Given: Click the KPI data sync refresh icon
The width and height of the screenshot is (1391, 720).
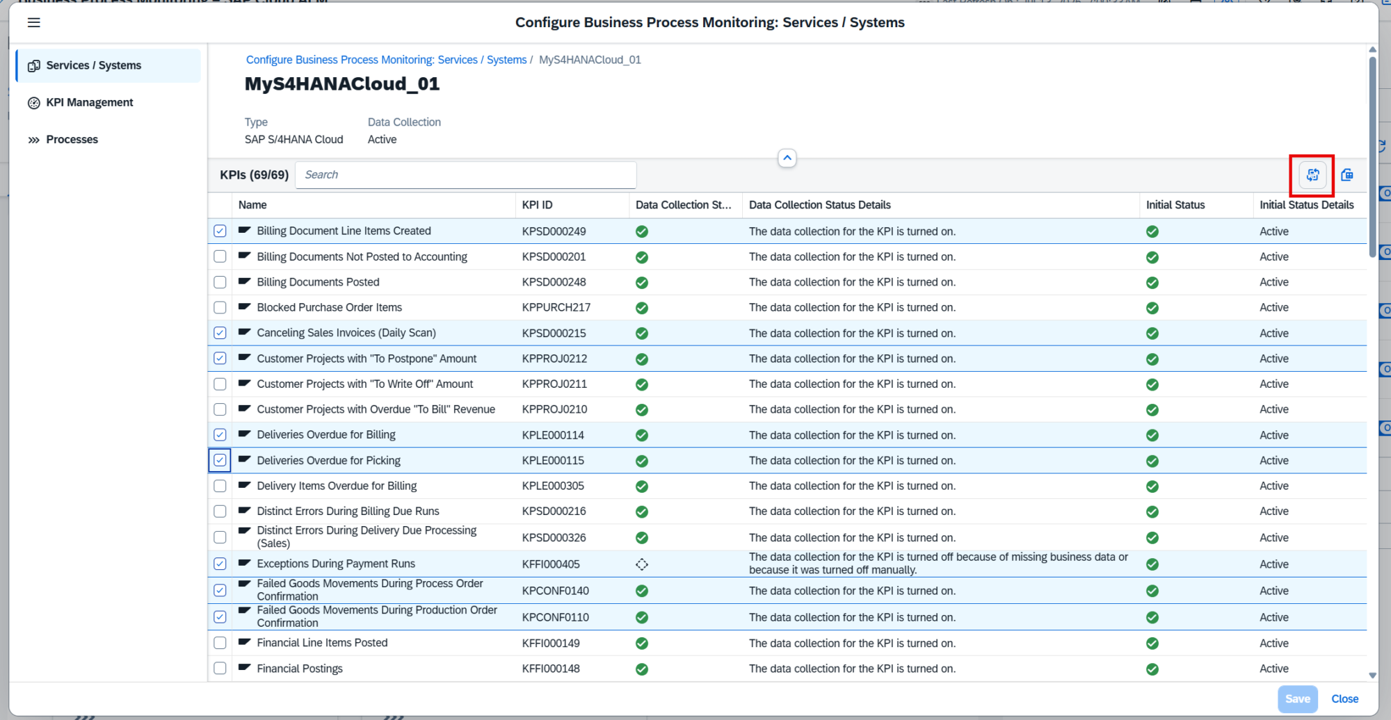Looking at the screenshot, I should pyautogui.click(x=1312, y=175).
